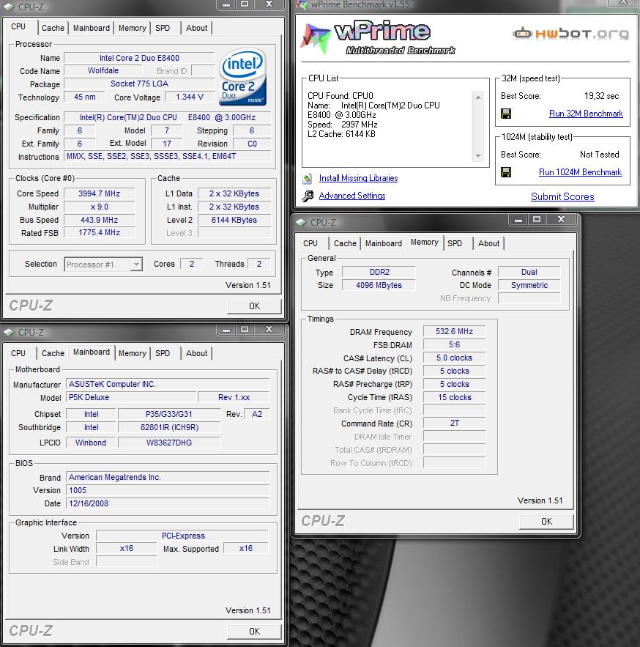Switch to CPU tab in Mainboard CPU-Z window
Viewport: 640px width, 647px height.
(18, 353)
